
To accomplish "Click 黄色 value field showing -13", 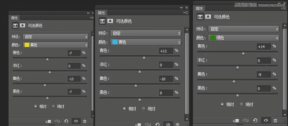I will tap(74, 79).
